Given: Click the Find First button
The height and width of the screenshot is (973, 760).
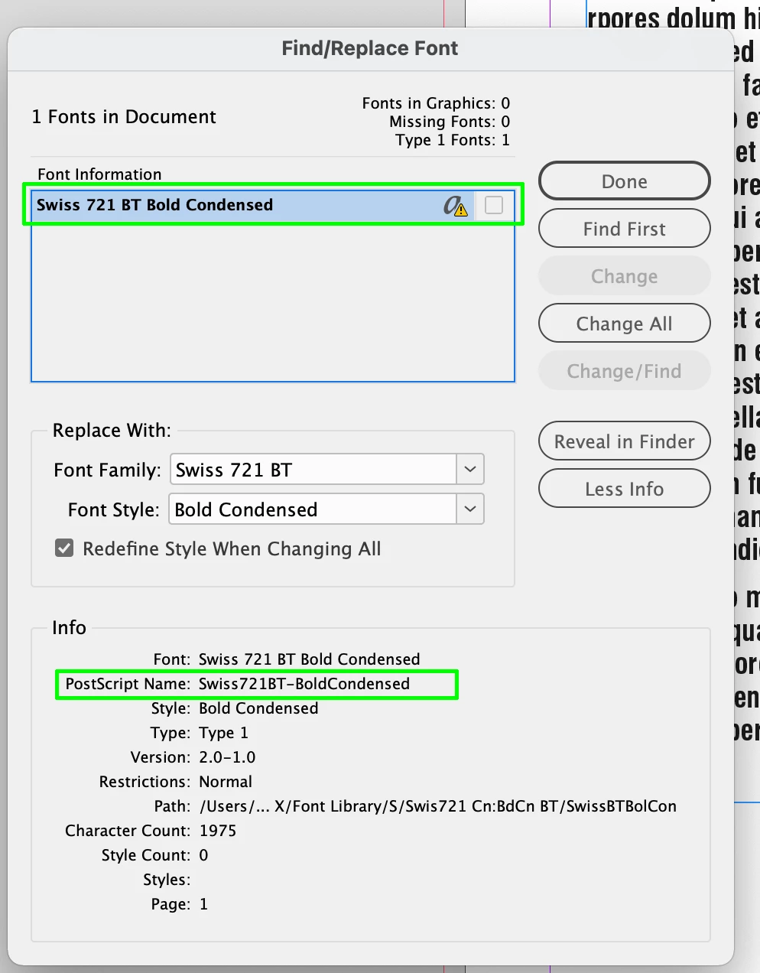Looking at the screenshot, I should click(x=625, y=229).
